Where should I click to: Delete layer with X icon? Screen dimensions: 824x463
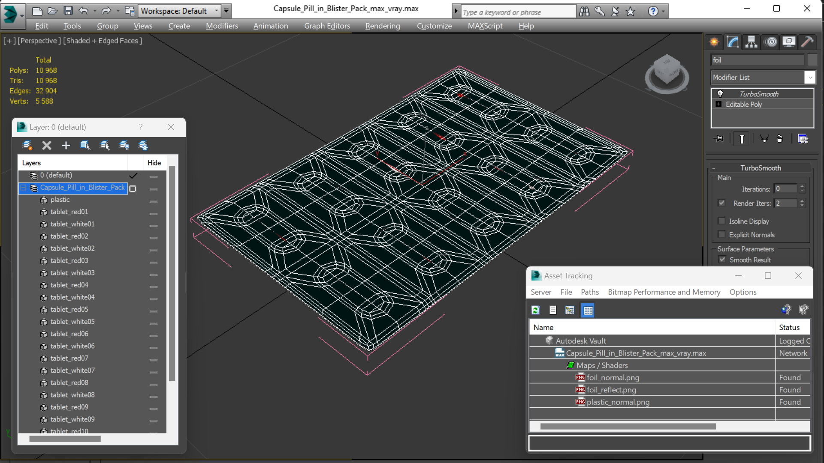[47, 146]
